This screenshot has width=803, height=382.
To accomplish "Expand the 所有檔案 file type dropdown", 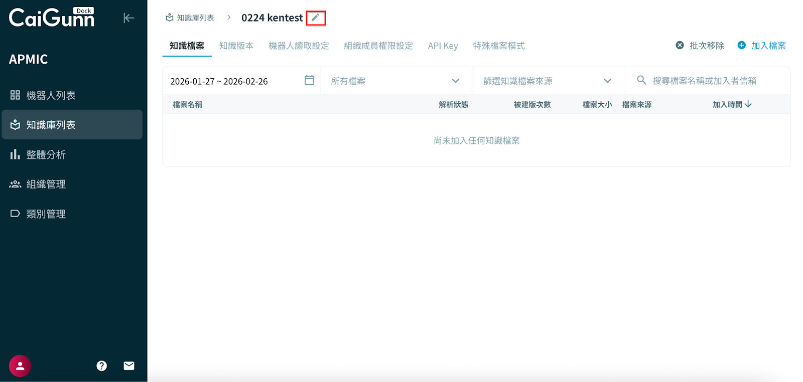I will click(455, 81).
